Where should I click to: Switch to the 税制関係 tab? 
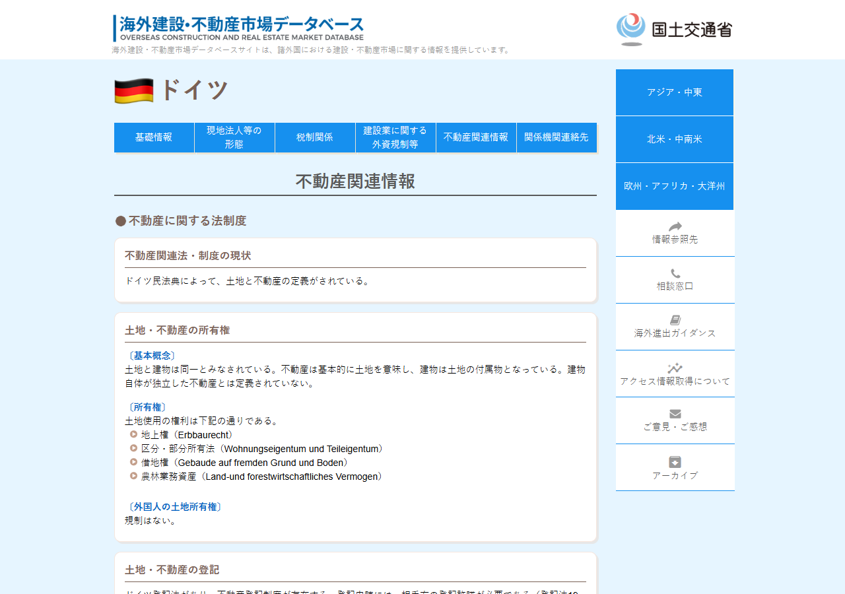point(315,137)
